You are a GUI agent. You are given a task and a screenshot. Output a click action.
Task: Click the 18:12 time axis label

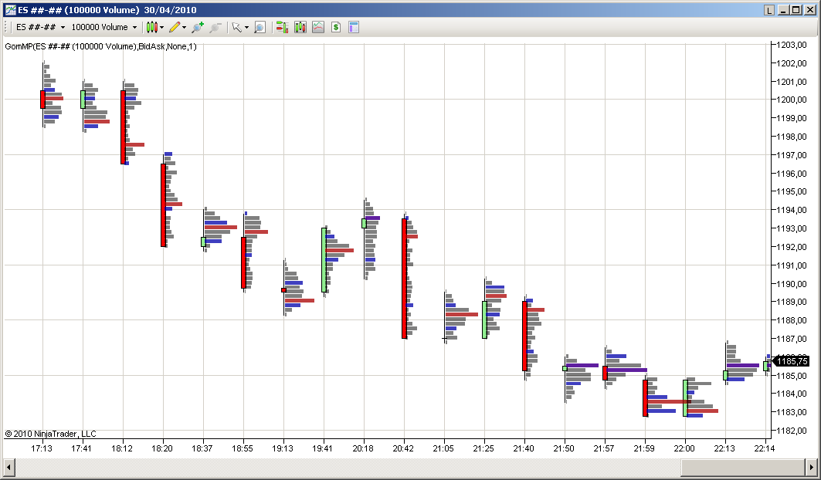(122, 448)
